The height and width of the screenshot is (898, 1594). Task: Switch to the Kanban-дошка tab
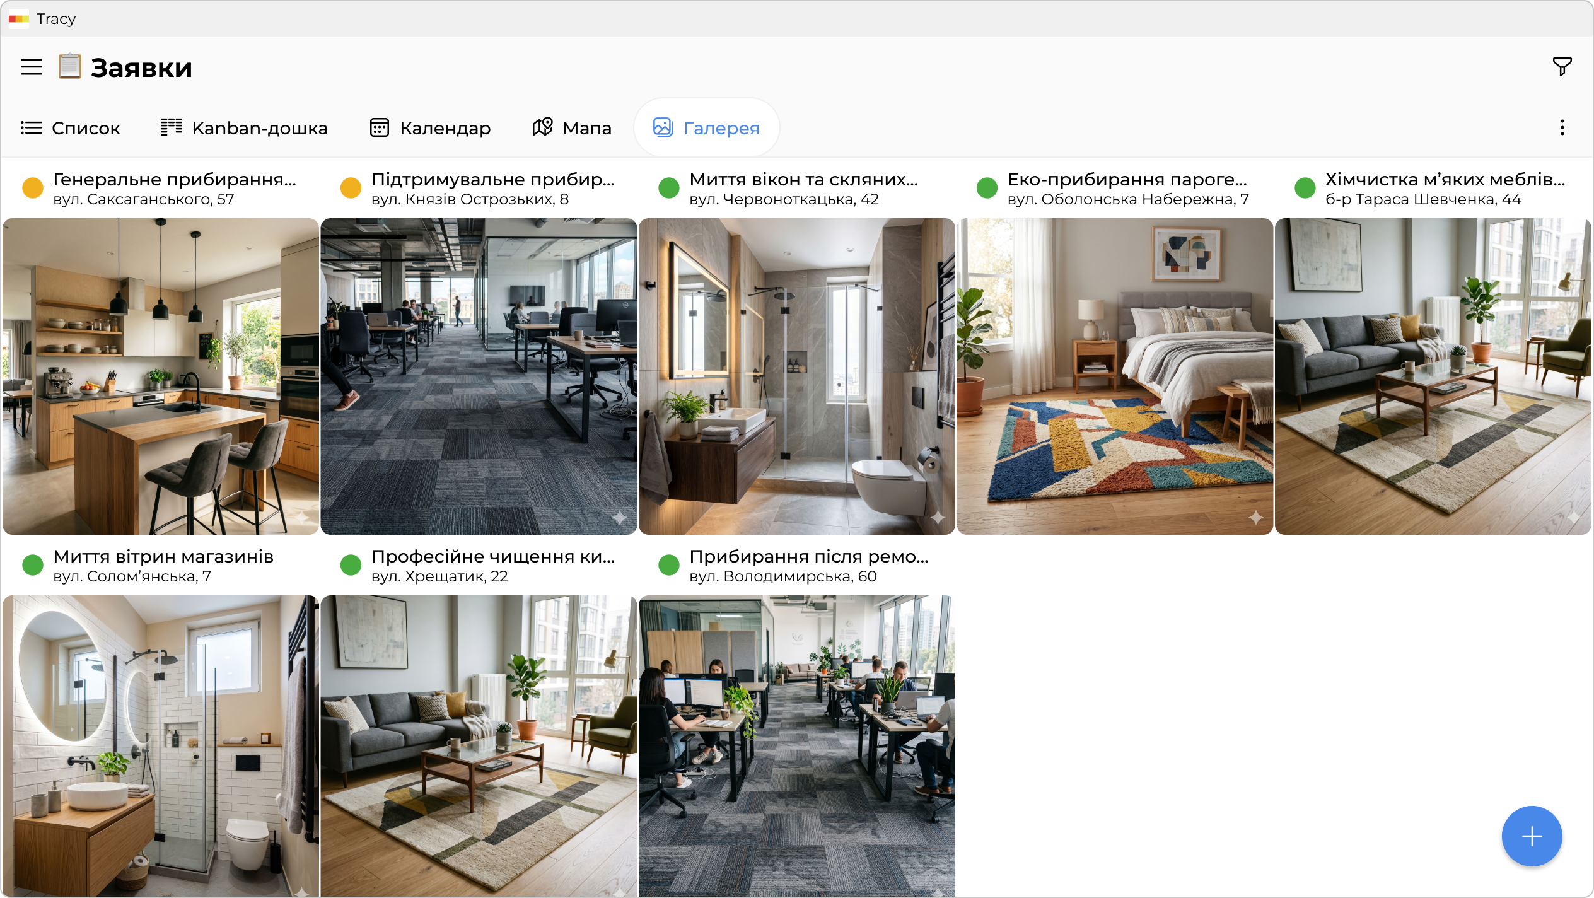point(244,128)
